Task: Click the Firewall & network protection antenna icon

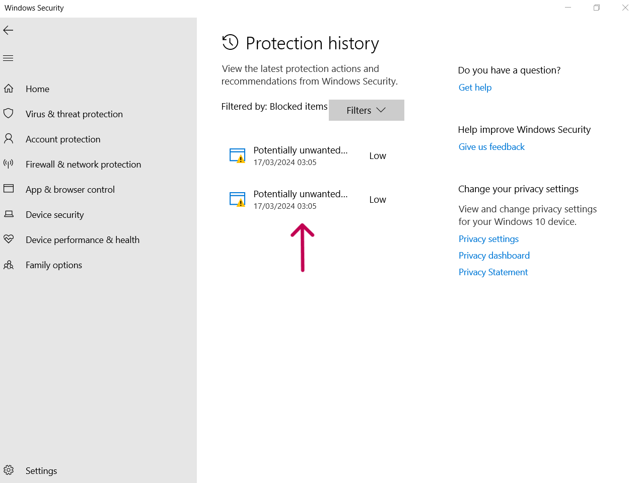Action: point(9,163)
